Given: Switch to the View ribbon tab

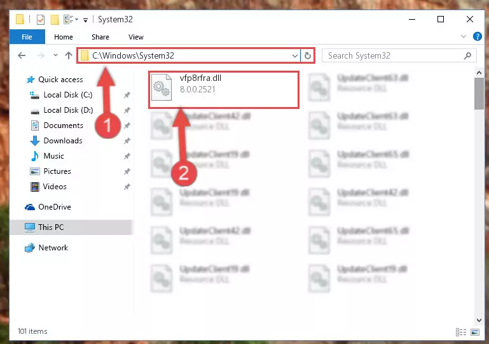Looking at the screenshot, I should (136, 37).
